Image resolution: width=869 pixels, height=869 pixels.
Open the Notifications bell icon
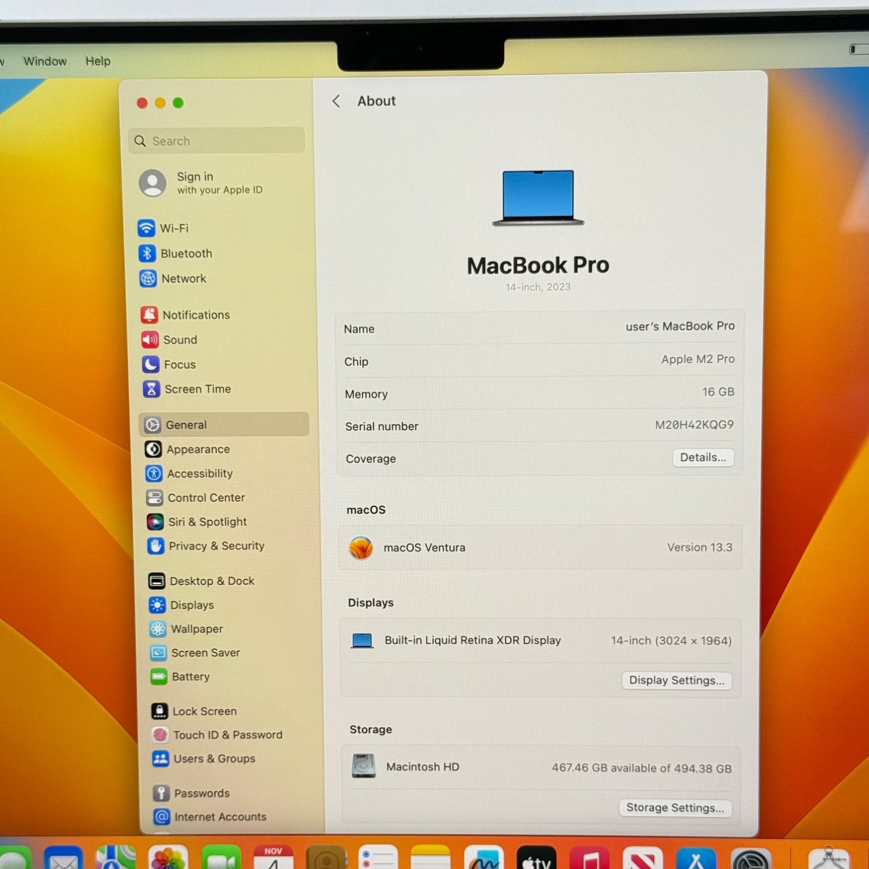point(149,315)
